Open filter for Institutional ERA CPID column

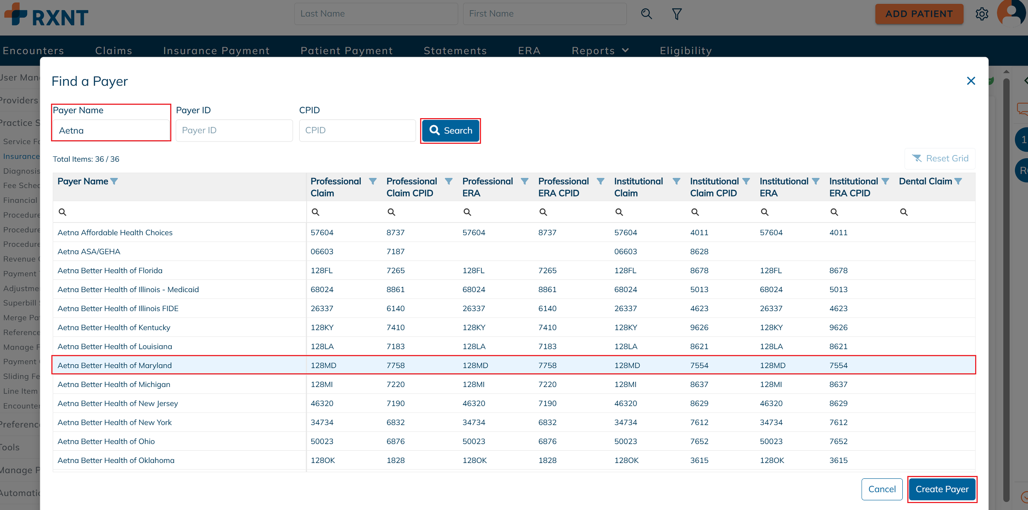tap(885, 181)
